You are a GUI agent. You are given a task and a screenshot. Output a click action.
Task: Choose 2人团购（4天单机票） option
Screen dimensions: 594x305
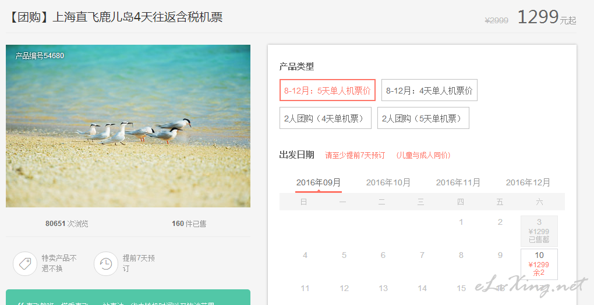(326, 119)
